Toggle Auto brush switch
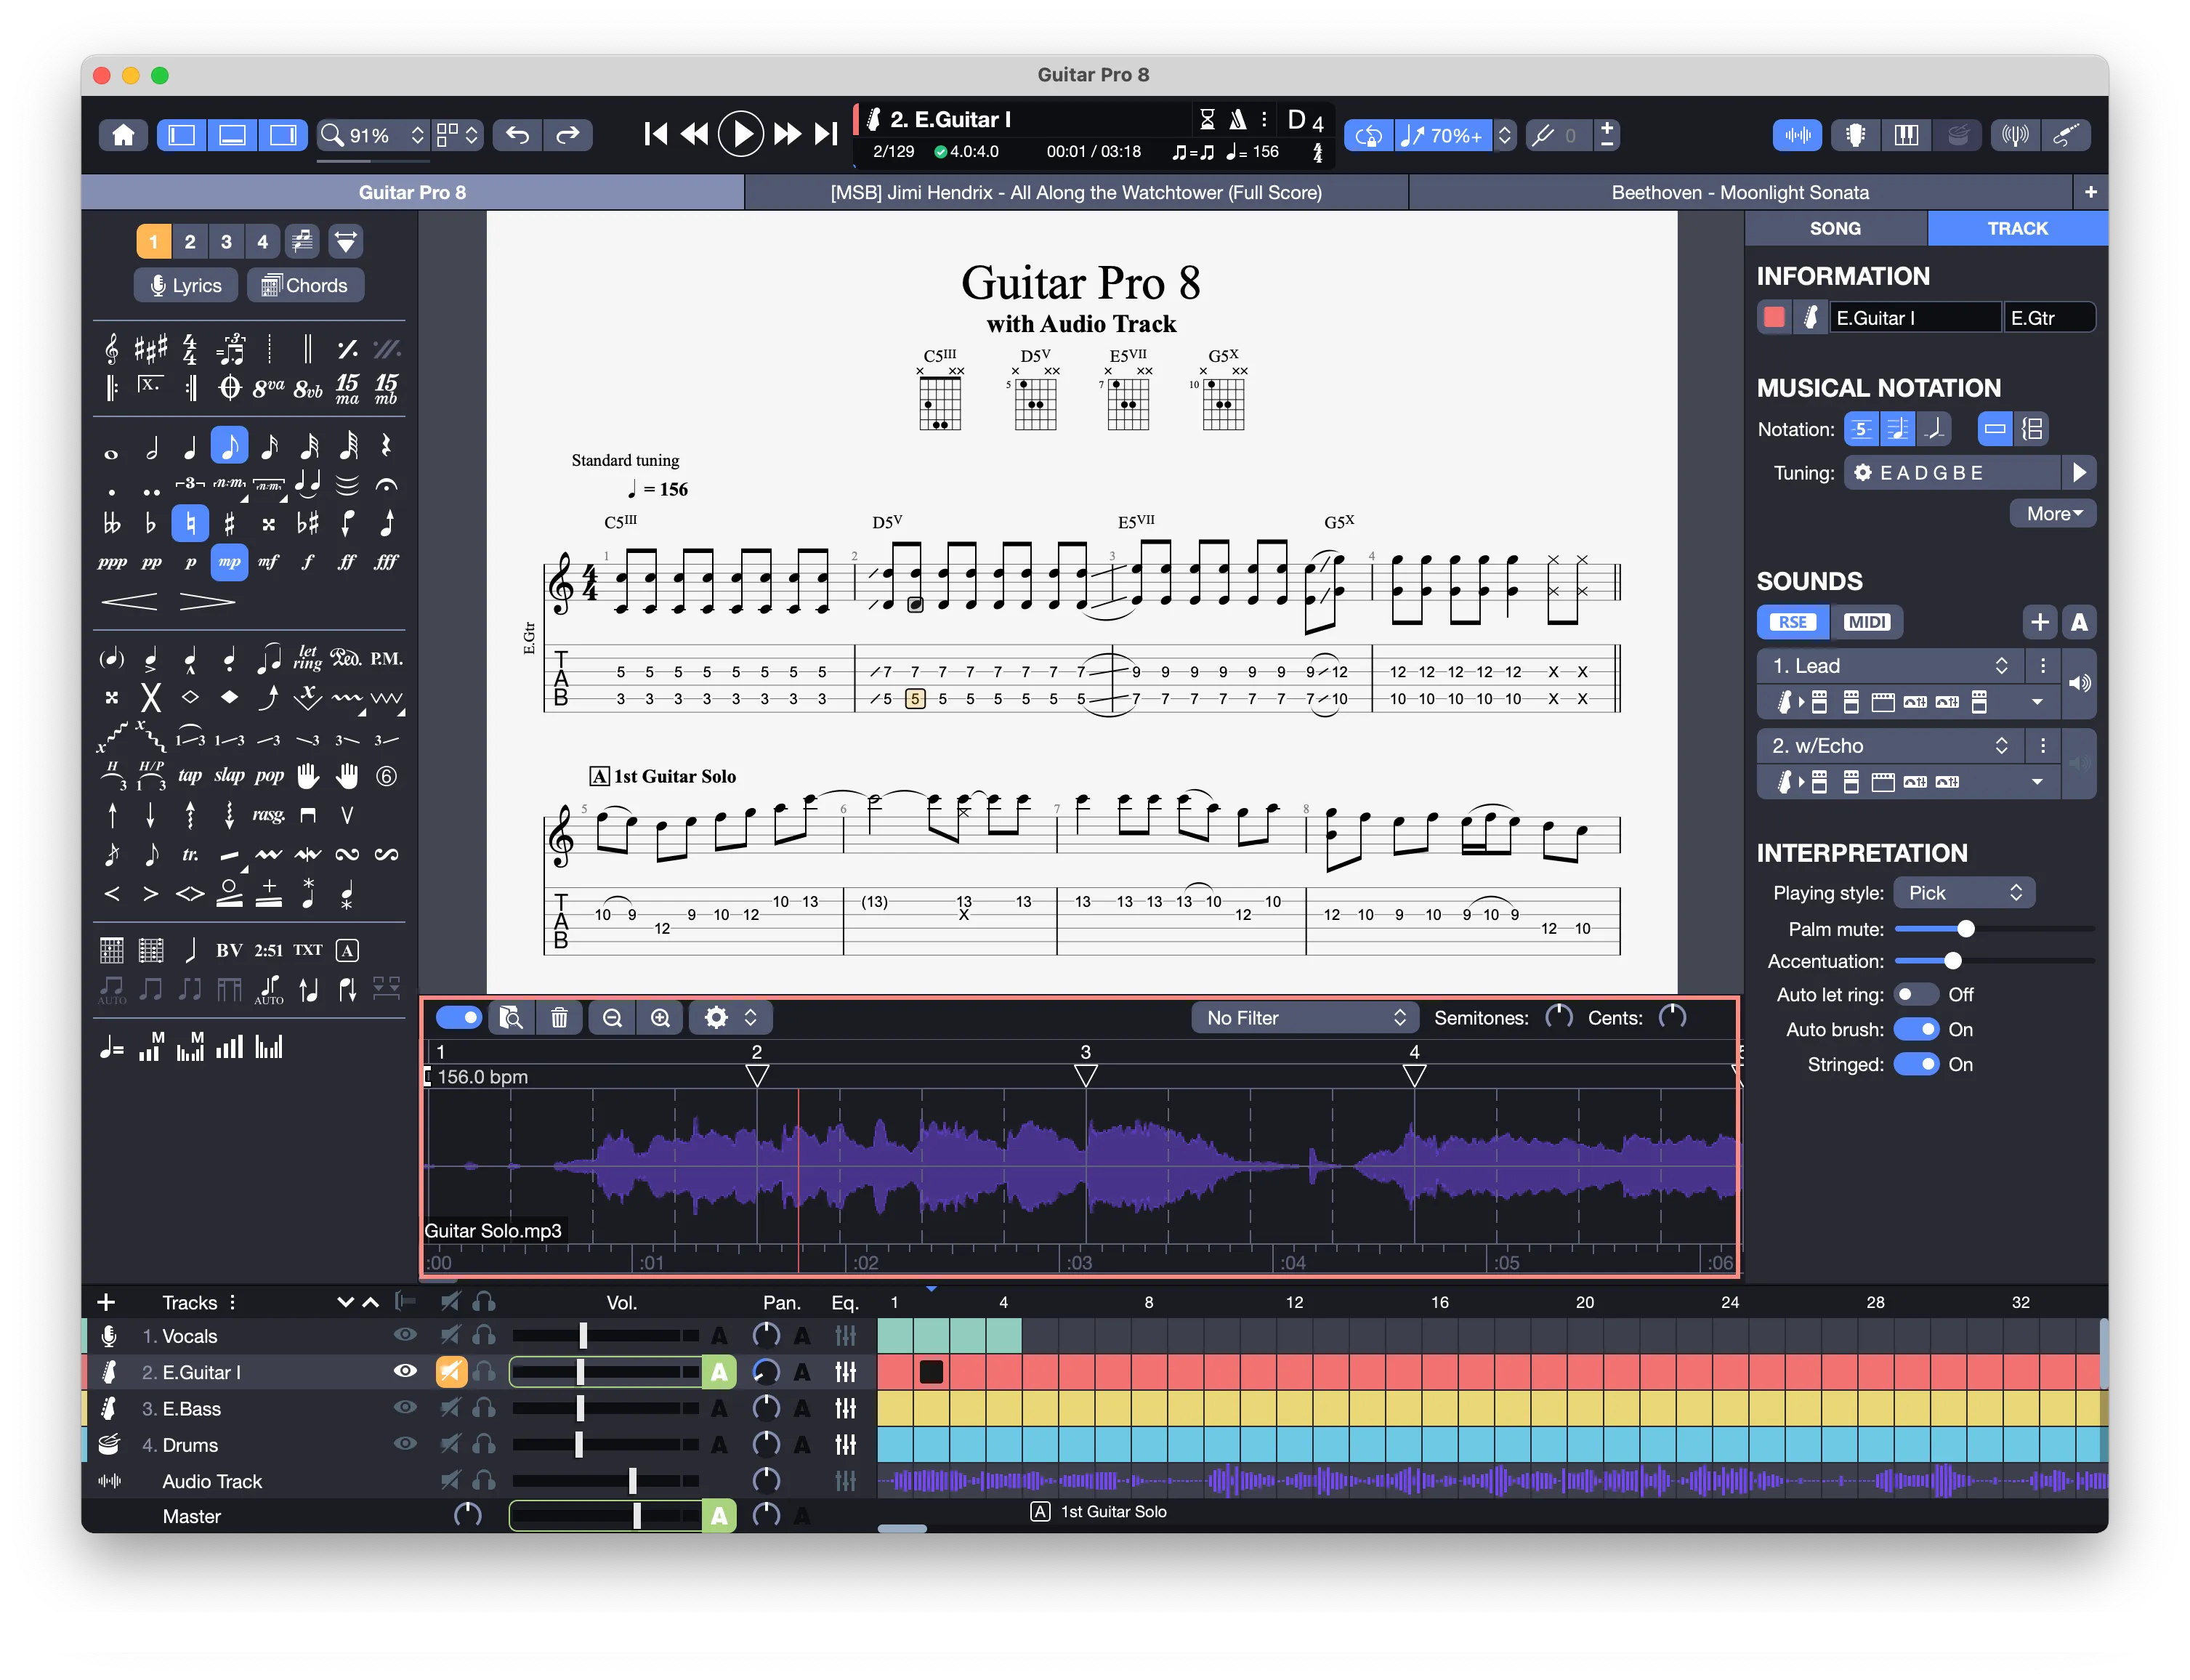Image resolution: width=2190 pixels, height=1680 pixels. point(1915,1029)
